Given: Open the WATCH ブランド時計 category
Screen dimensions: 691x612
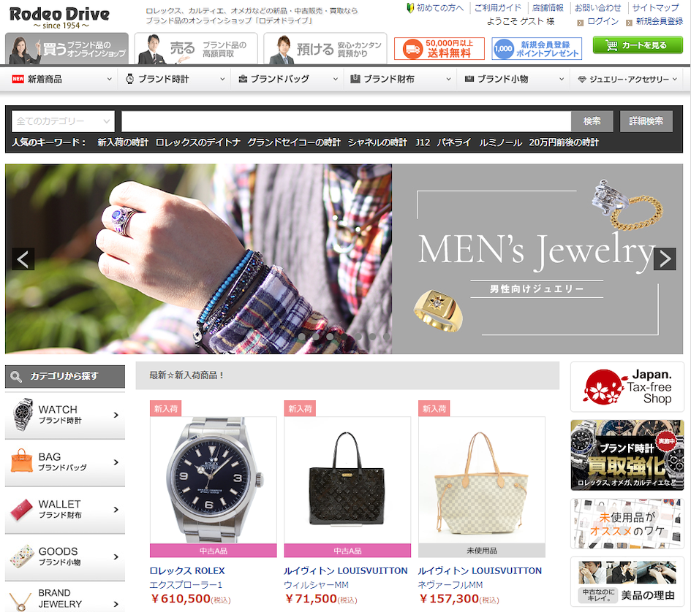Looking at the screenshot, I should [x=65, y=415].
